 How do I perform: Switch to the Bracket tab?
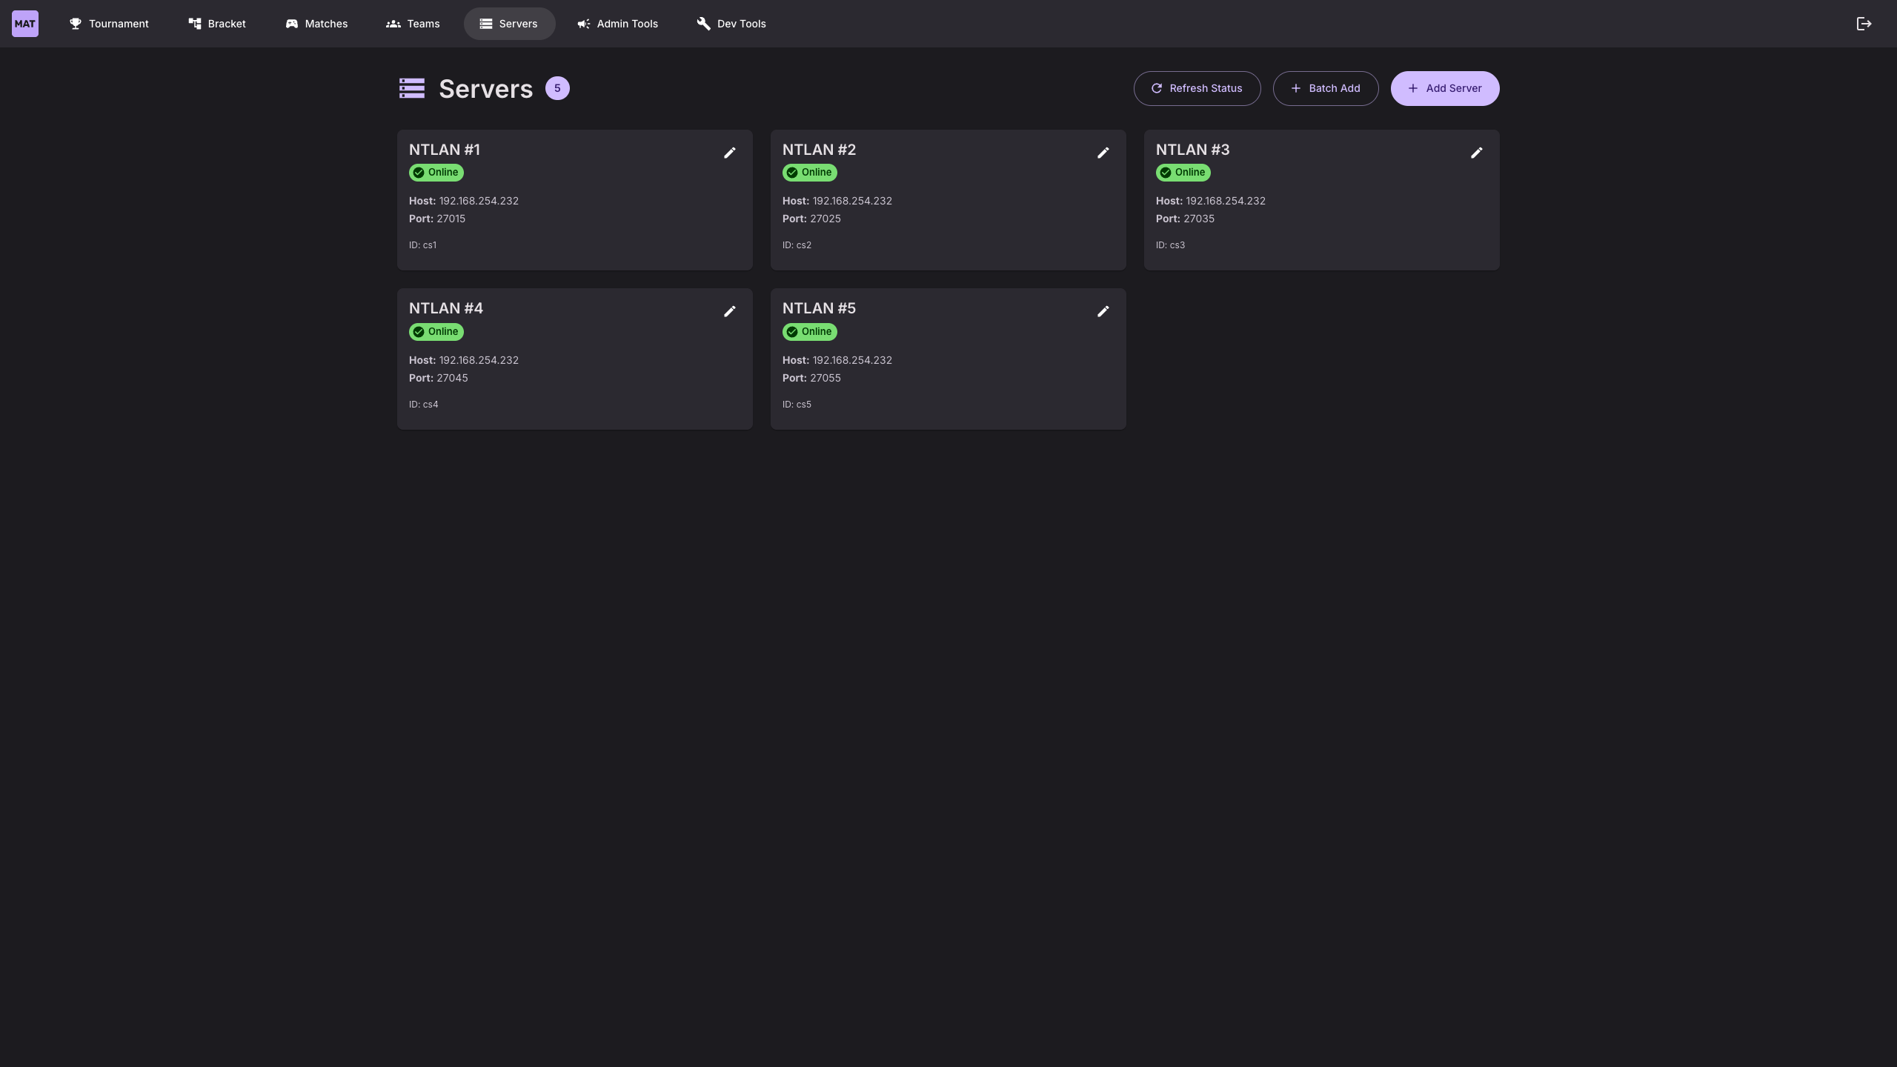(x=217, y=24)
